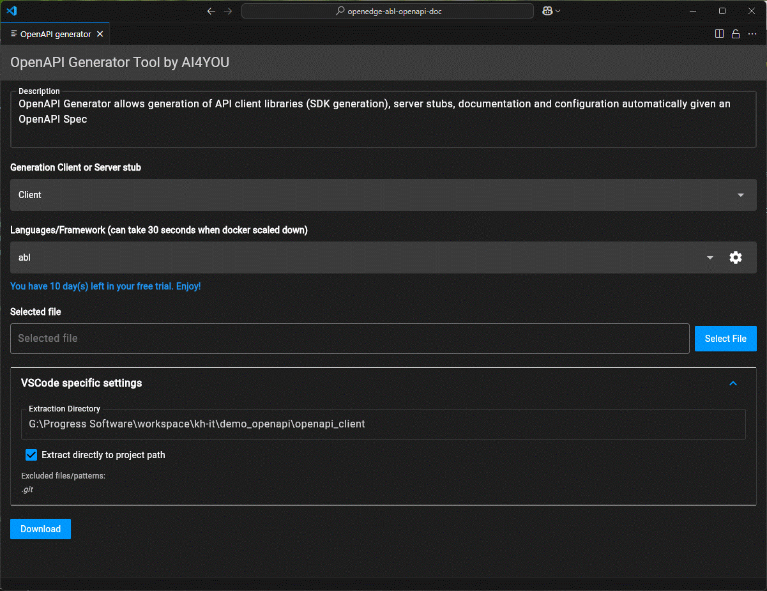767x591 pixels.
Task: Open the editor more actions menu
Action: 752,34
